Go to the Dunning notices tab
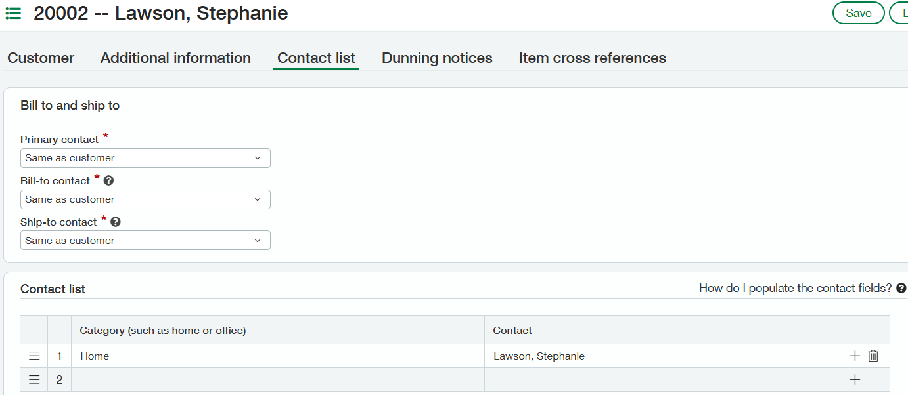 (437, 58)
